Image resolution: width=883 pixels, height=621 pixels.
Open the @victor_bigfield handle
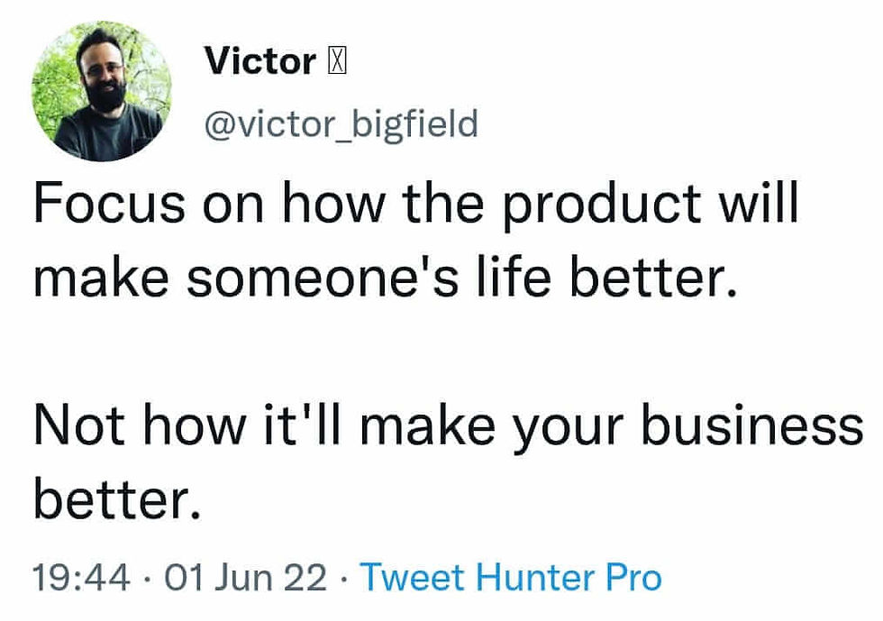[x=341, y=124]
